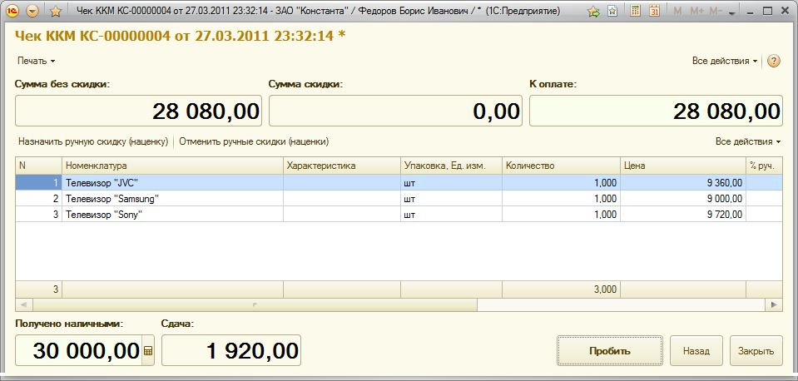
Task: Click the Цена column header
Action: click(683, 166)
